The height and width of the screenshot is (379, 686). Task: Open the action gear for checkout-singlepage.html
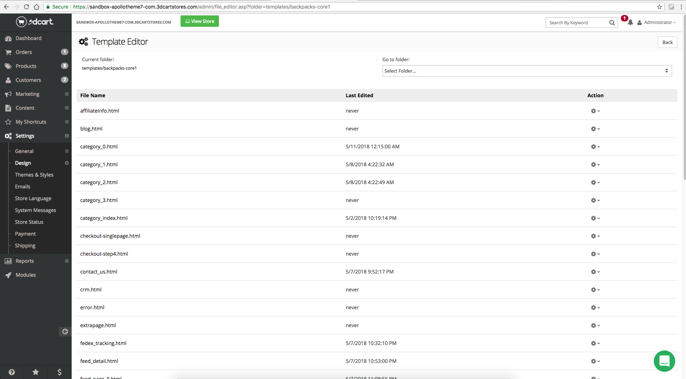595,236
